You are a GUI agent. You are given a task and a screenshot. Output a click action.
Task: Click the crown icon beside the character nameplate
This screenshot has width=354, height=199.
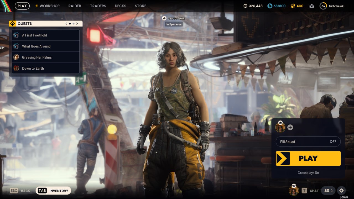click(x=164, y=18)
